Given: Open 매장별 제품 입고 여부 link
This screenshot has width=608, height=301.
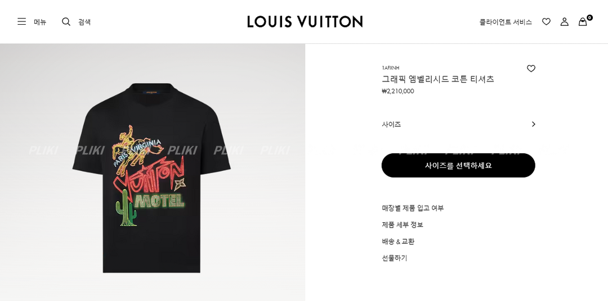Looking at the screenshot, I should [x=413, y=208].
